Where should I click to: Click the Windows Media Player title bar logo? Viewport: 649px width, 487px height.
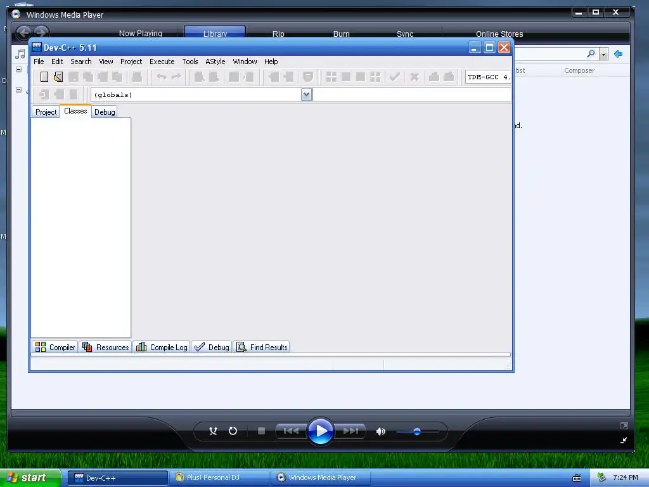[16, 14]
